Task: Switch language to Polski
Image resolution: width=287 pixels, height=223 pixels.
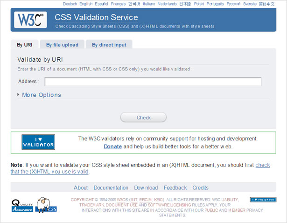Action: pyautogui.click(x=199, y=4)
